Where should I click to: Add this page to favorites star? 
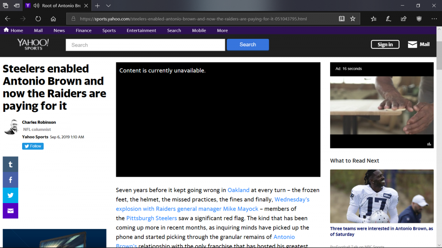pos(353,19)
